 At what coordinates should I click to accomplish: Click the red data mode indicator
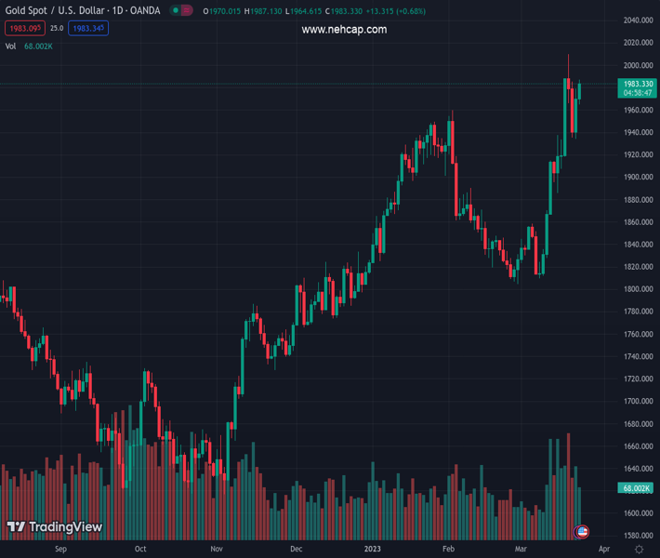tap(187, 11)
